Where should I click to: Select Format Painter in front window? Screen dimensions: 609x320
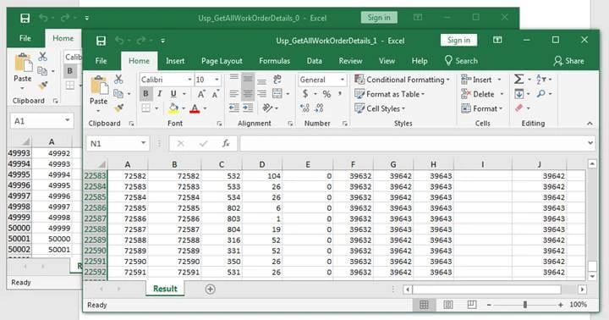(x=119, y=108)
